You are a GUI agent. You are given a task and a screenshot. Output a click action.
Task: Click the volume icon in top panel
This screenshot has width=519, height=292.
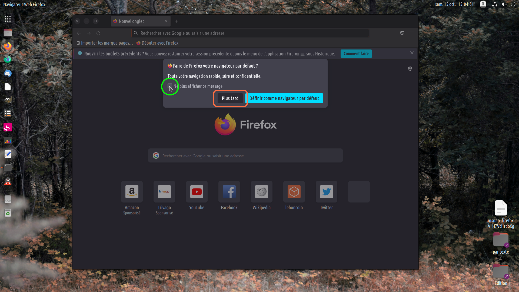[504, 4]
